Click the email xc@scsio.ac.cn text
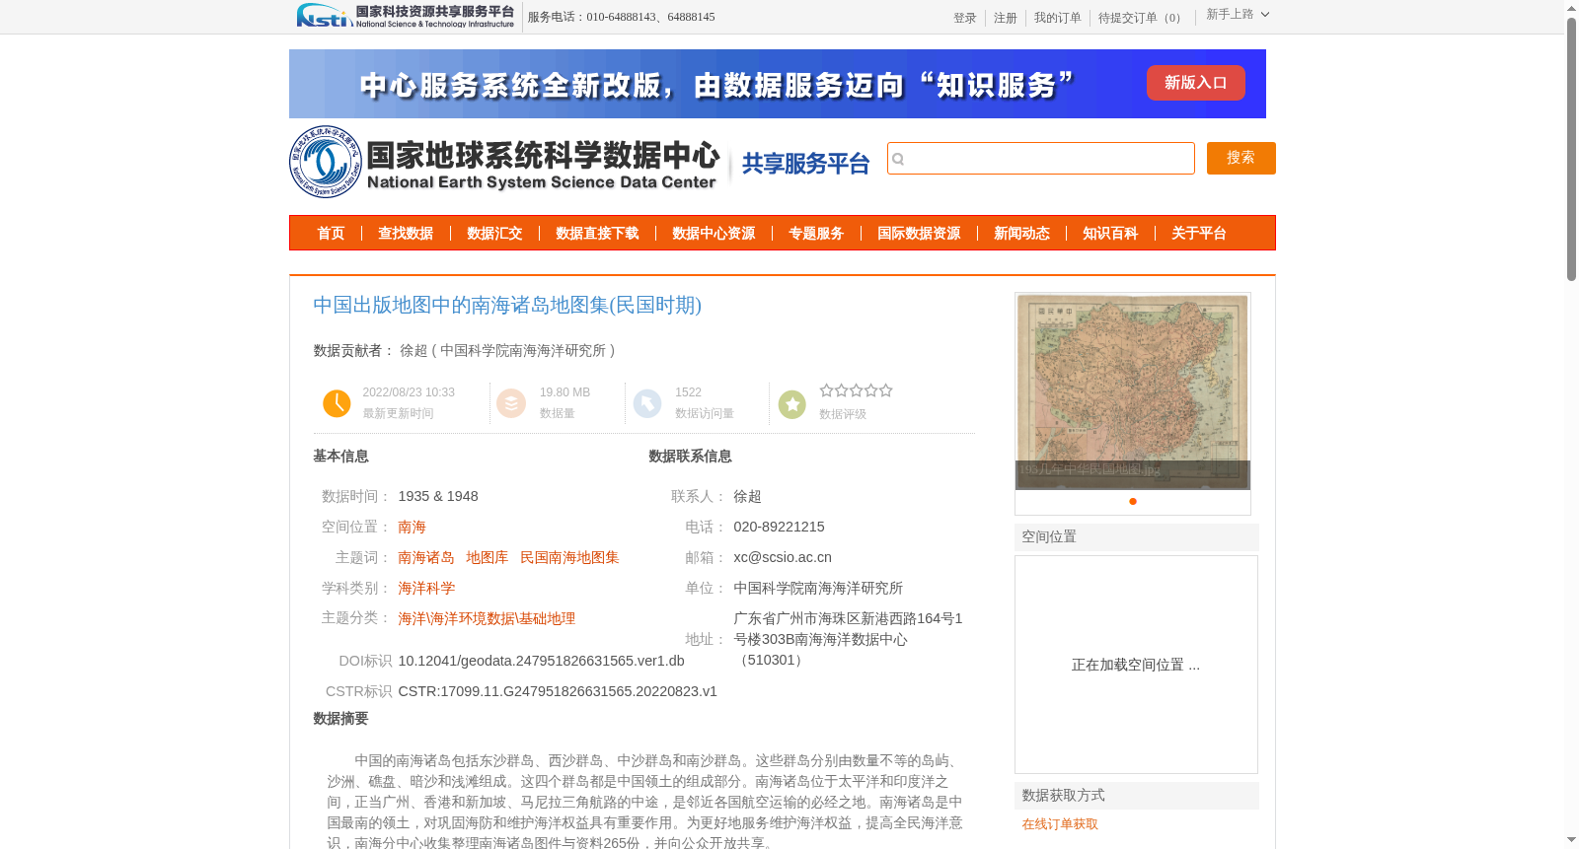 [783, 558]
